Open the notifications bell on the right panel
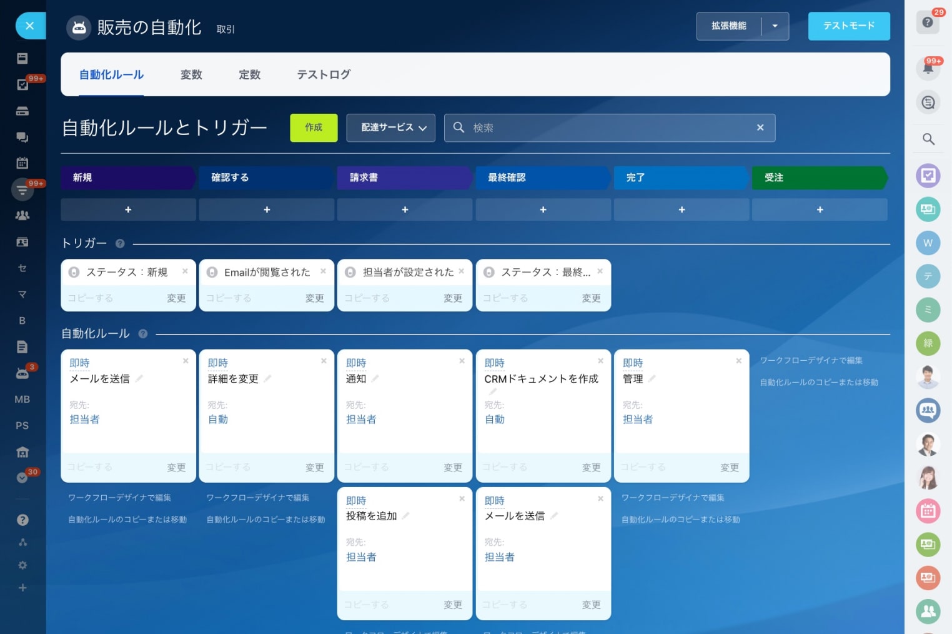 click(928, 68)
